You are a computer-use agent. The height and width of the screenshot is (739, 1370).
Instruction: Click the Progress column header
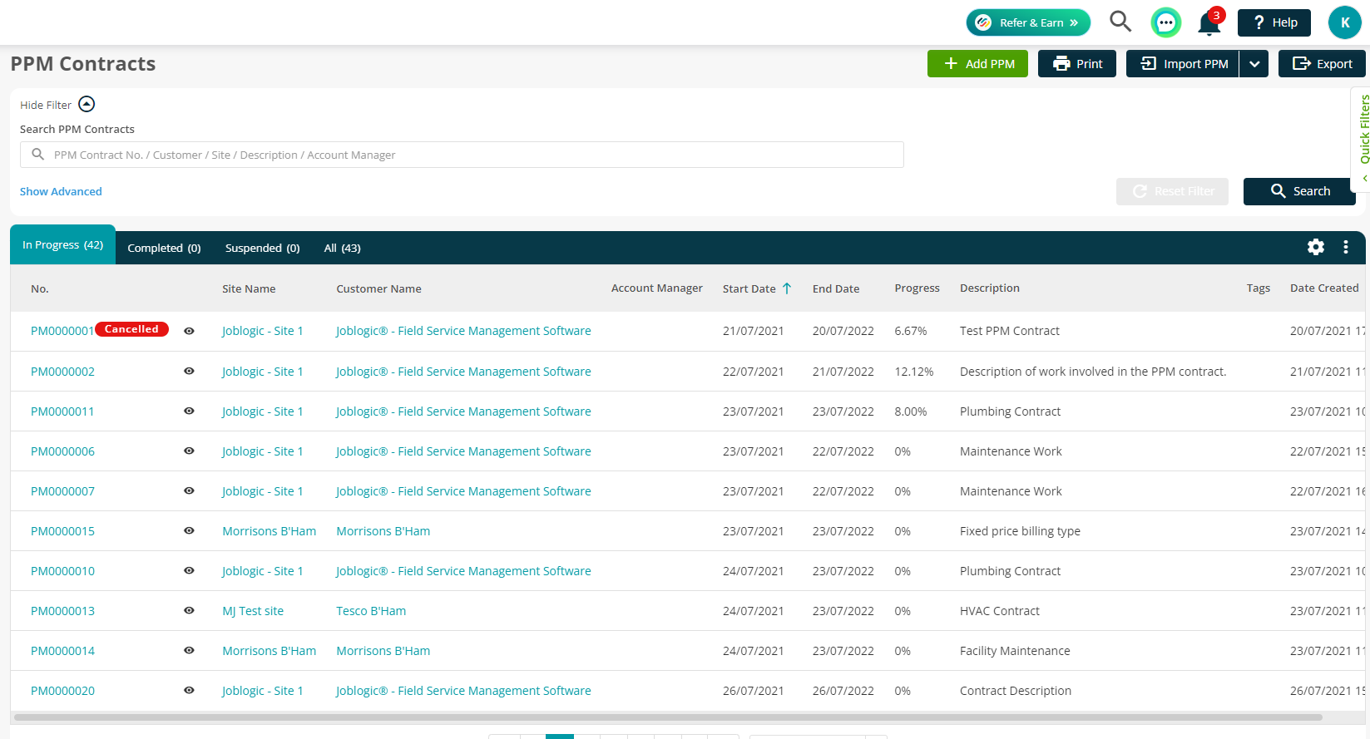point(917,288)
